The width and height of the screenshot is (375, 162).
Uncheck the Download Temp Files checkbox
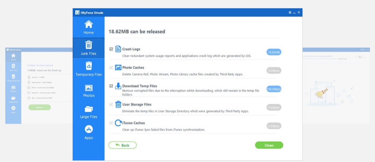(111, 86)
